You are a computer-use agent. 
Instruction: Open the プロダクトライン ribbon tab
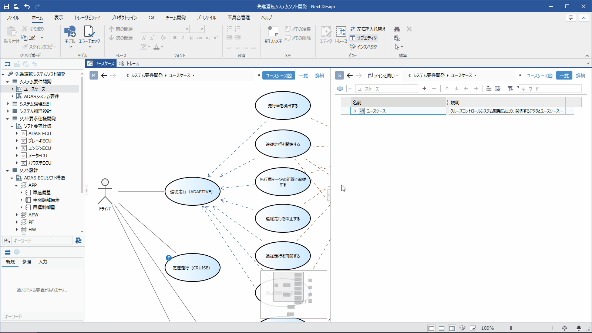124,17
